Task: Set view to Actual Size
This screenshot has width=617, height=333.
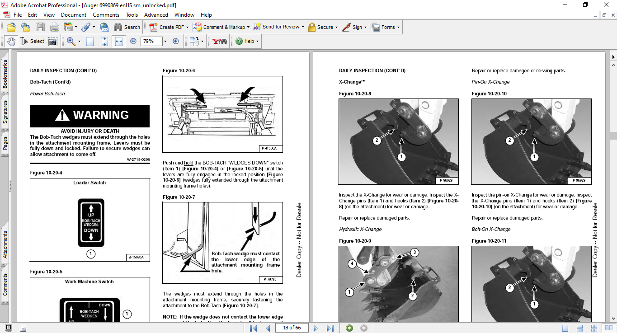Action: (90, 41)
